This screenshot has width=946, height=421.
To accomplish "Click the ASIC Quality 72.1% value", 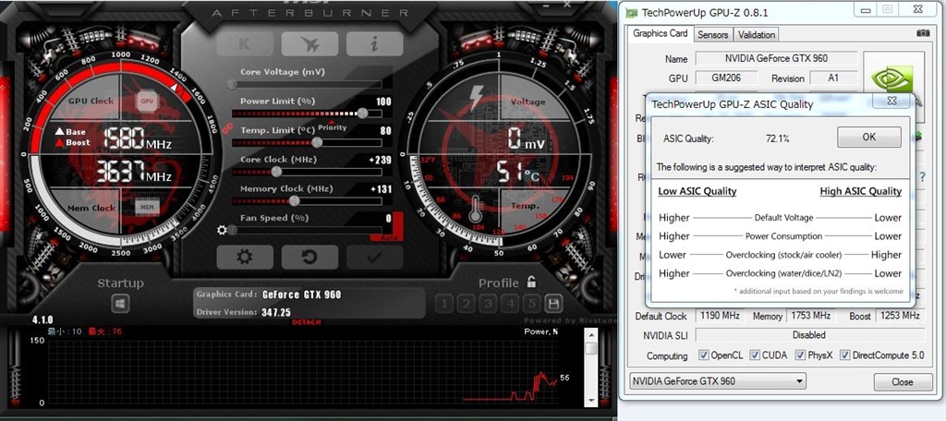I will [x=778, y=138].
